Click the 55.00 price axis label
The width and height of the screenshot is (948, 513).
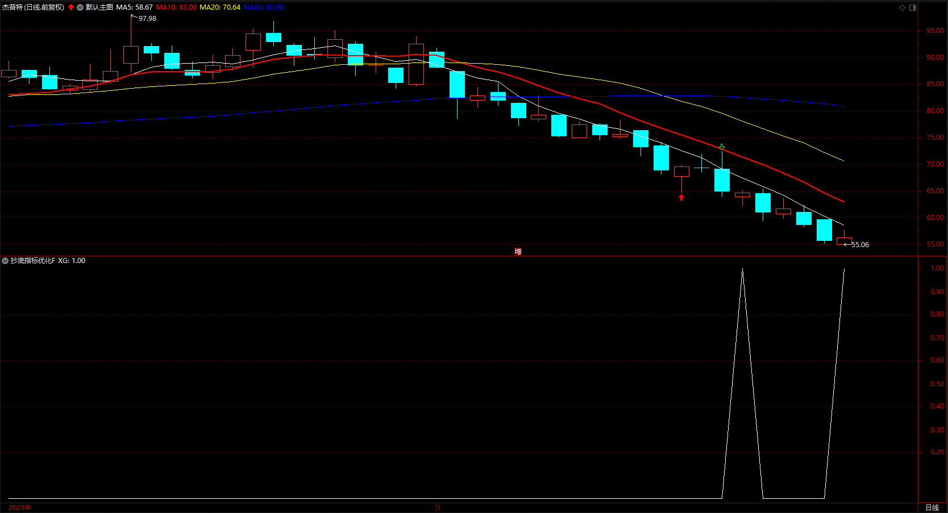point(935,244)
